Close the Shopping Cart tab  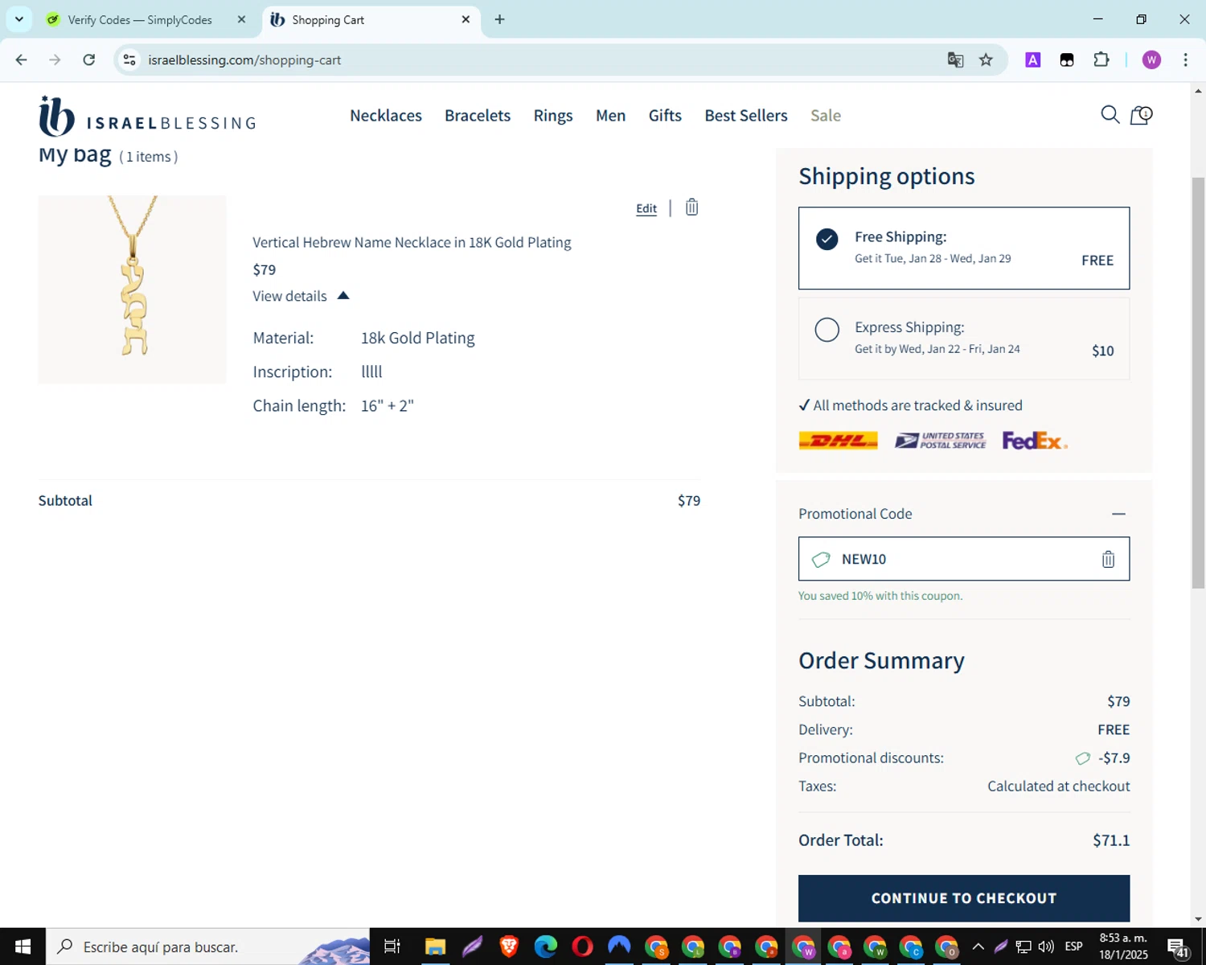tap(466, 19)
